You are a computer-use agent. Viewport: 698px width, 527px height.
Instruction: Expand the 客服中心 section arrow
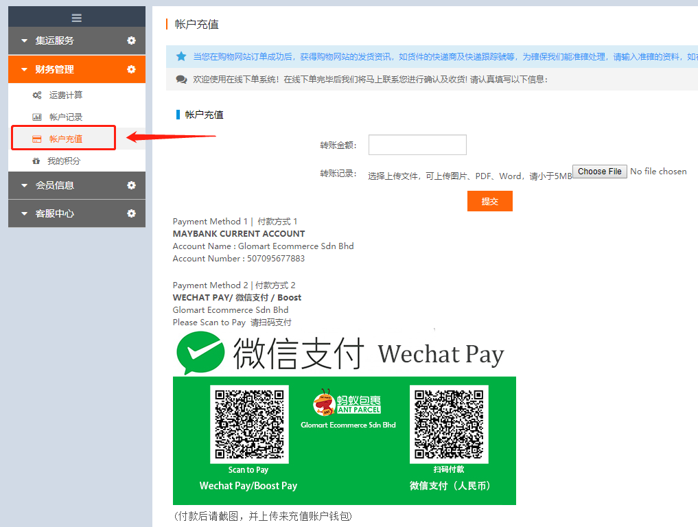(x=25, y=214)
